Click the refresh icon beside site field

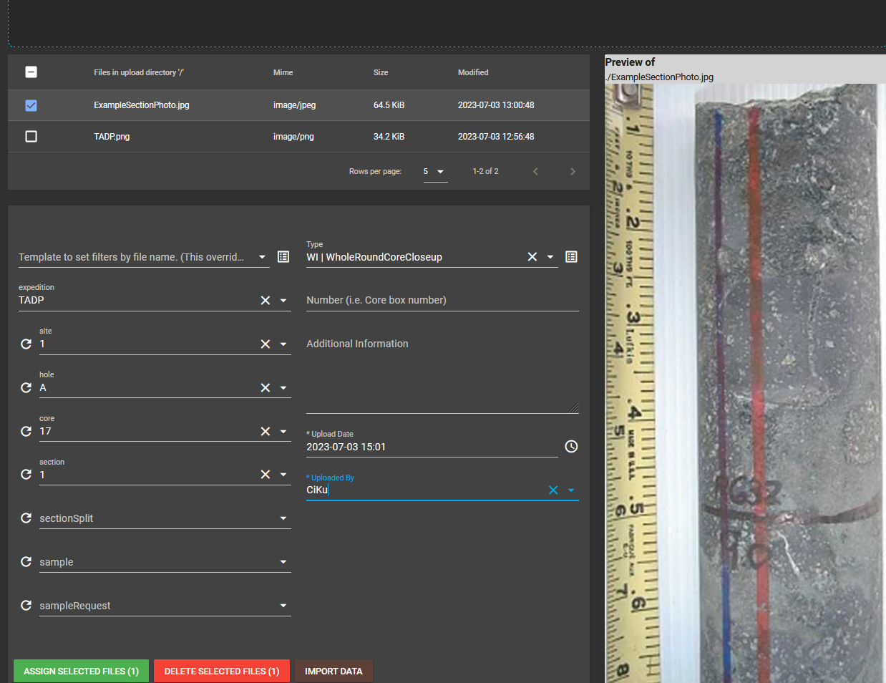point(26,344)
